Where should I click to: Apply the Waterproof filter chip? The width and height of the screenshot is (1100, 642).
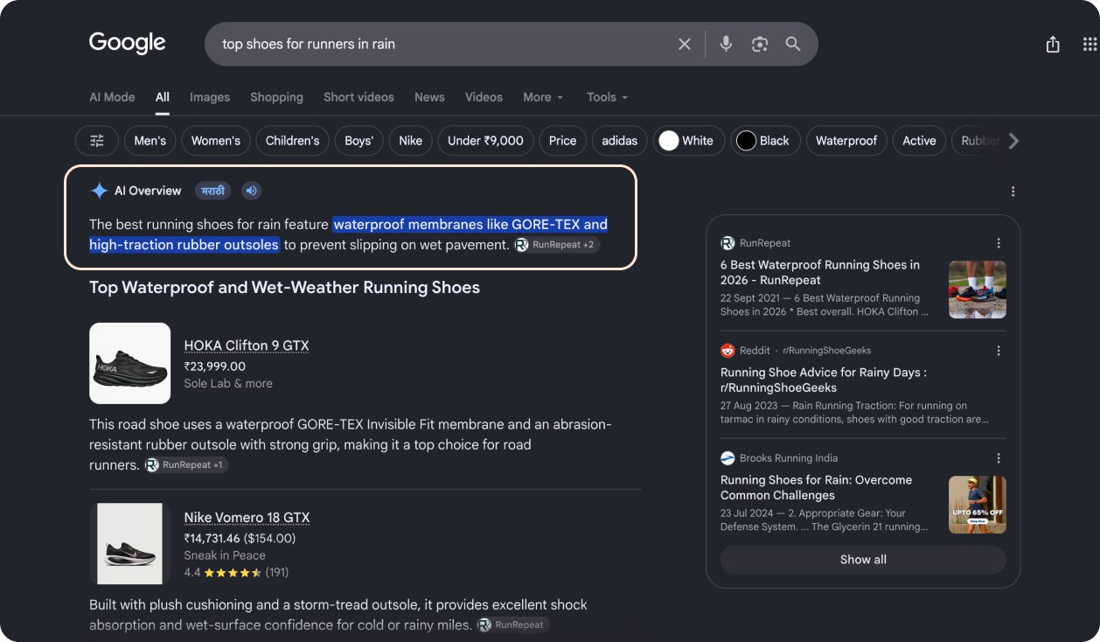(846, 141)
